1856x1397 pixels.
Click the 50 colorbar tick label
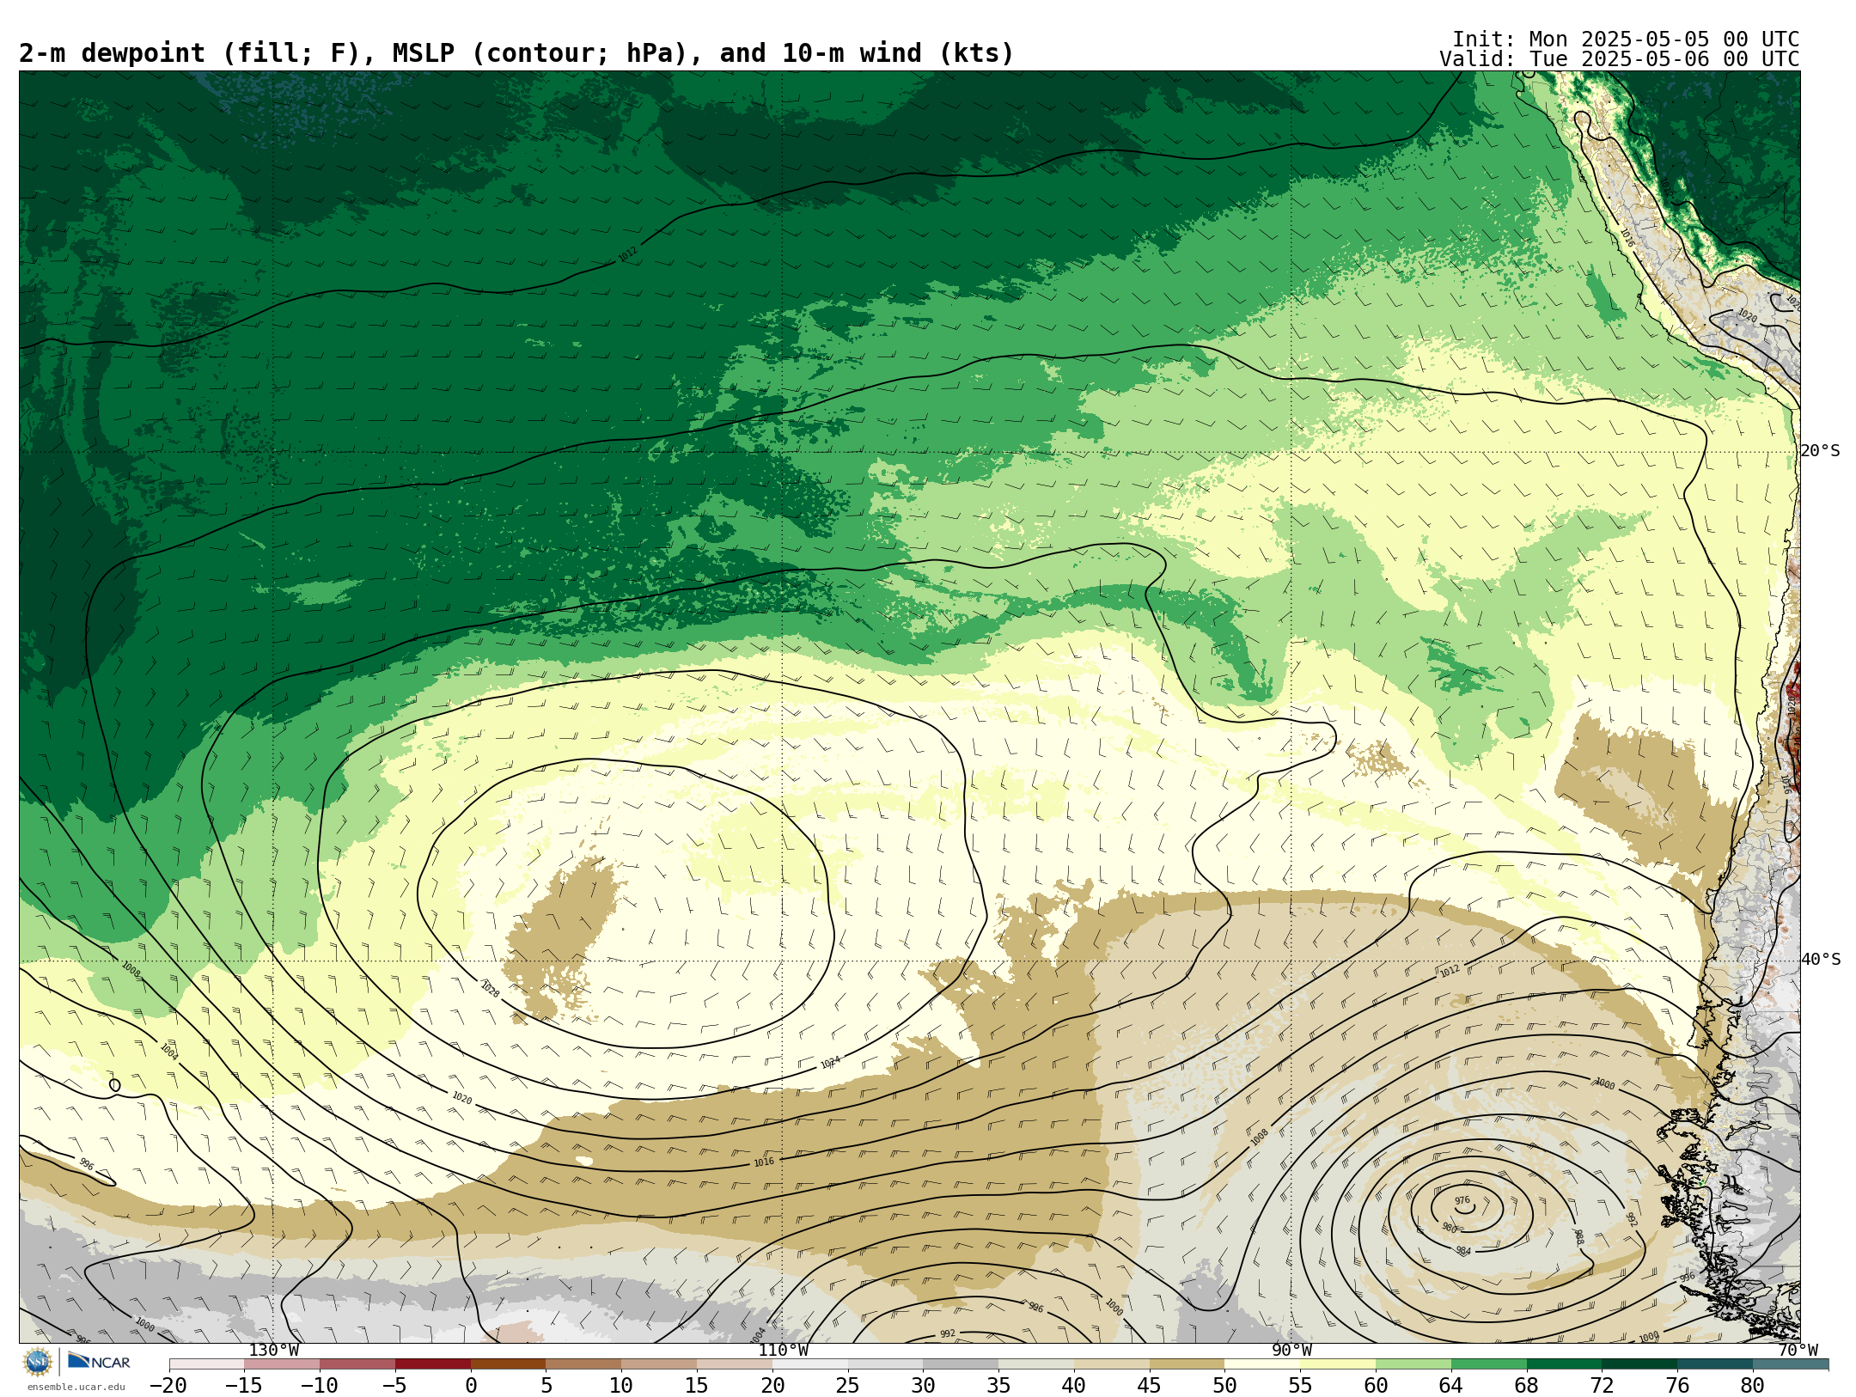click(1225, 1386)
